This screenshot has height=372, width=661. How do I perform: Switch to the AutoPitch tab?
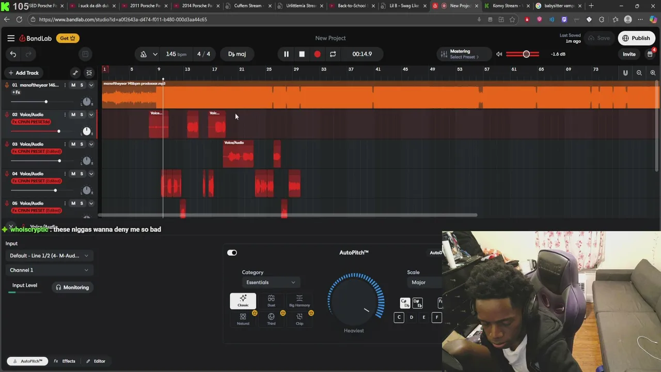point(28,361)
